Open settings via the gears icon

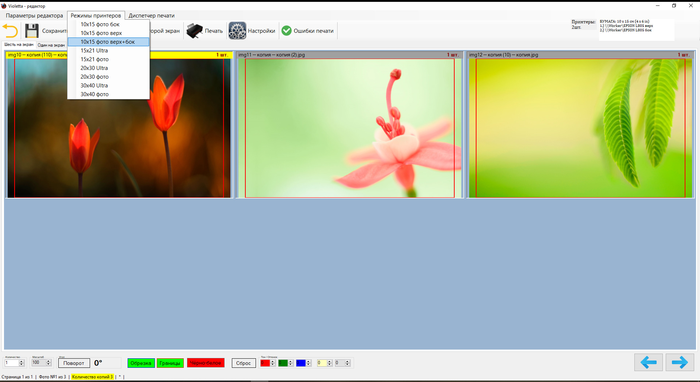tap(237, 31)
